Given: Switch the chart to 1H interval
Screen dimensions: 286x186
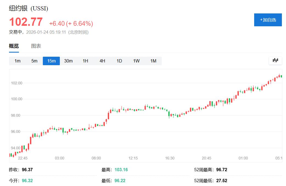Looking at the screenshot, I should pyautogui.click(x=85, y=61).
